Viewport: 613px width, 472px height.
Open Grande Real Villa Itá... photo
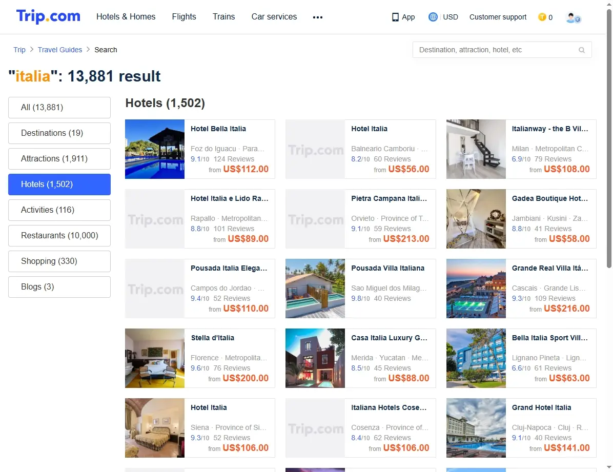click(x=476, y=289)
